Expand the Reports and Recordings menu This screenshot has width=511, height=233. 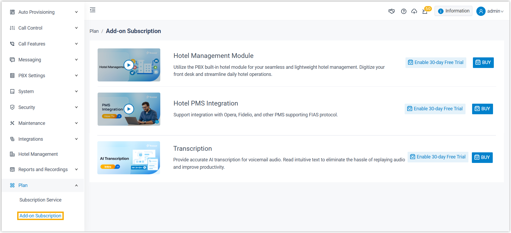[x=44, y=170]
